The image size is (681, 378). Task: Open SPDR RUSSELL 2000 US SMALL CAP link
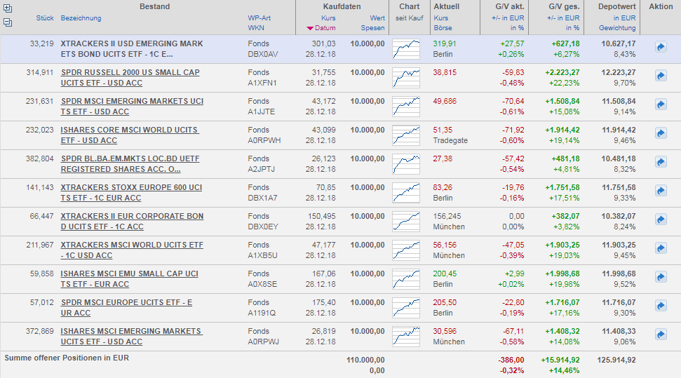click(x=130, y=77)
